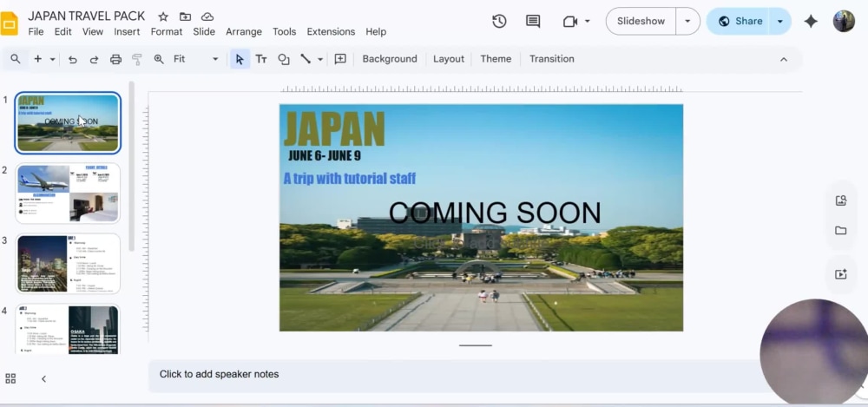
Task: Select the JUNE 6- JUNE 9 text
Action: [x=325, y=156]
